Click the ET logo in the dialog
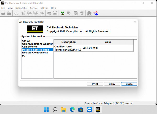The width and height of the screenshot is (157, 114). [35, 29]
